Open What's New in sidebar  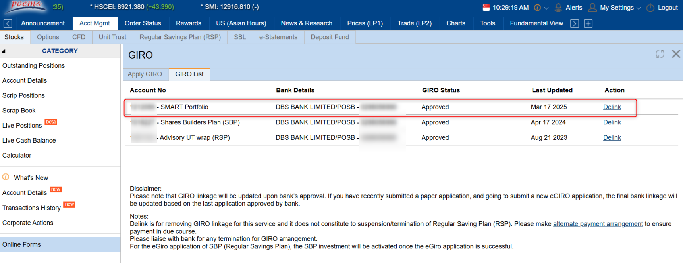click(x=31, y=178)
